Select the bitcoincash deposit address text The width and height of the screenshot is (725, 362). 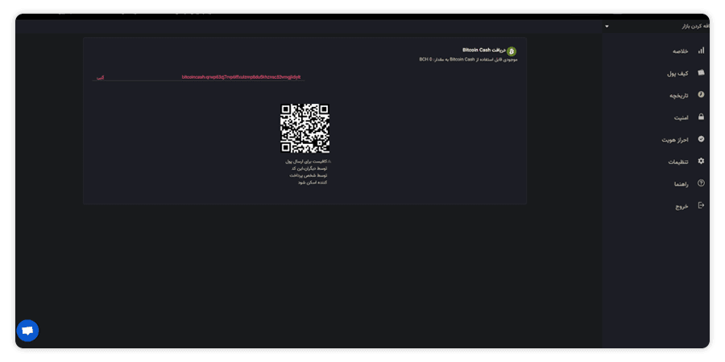tap(241, 77)
